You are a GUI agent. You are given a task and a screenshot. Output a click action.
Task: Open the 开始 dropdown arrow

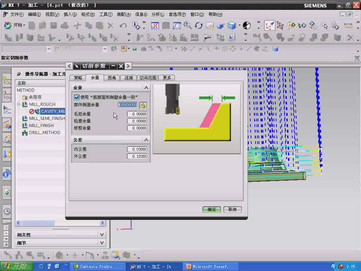[24, 25]
